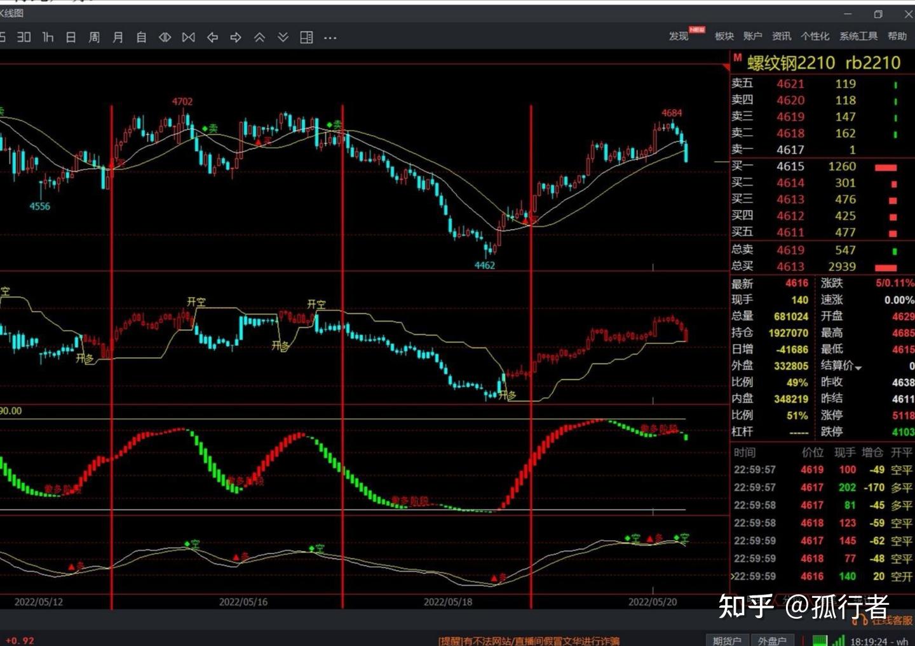The height and width of the screenshot is (646, 915).
Task: Click the 价位 column header in trades
Action: pos(813,452)
